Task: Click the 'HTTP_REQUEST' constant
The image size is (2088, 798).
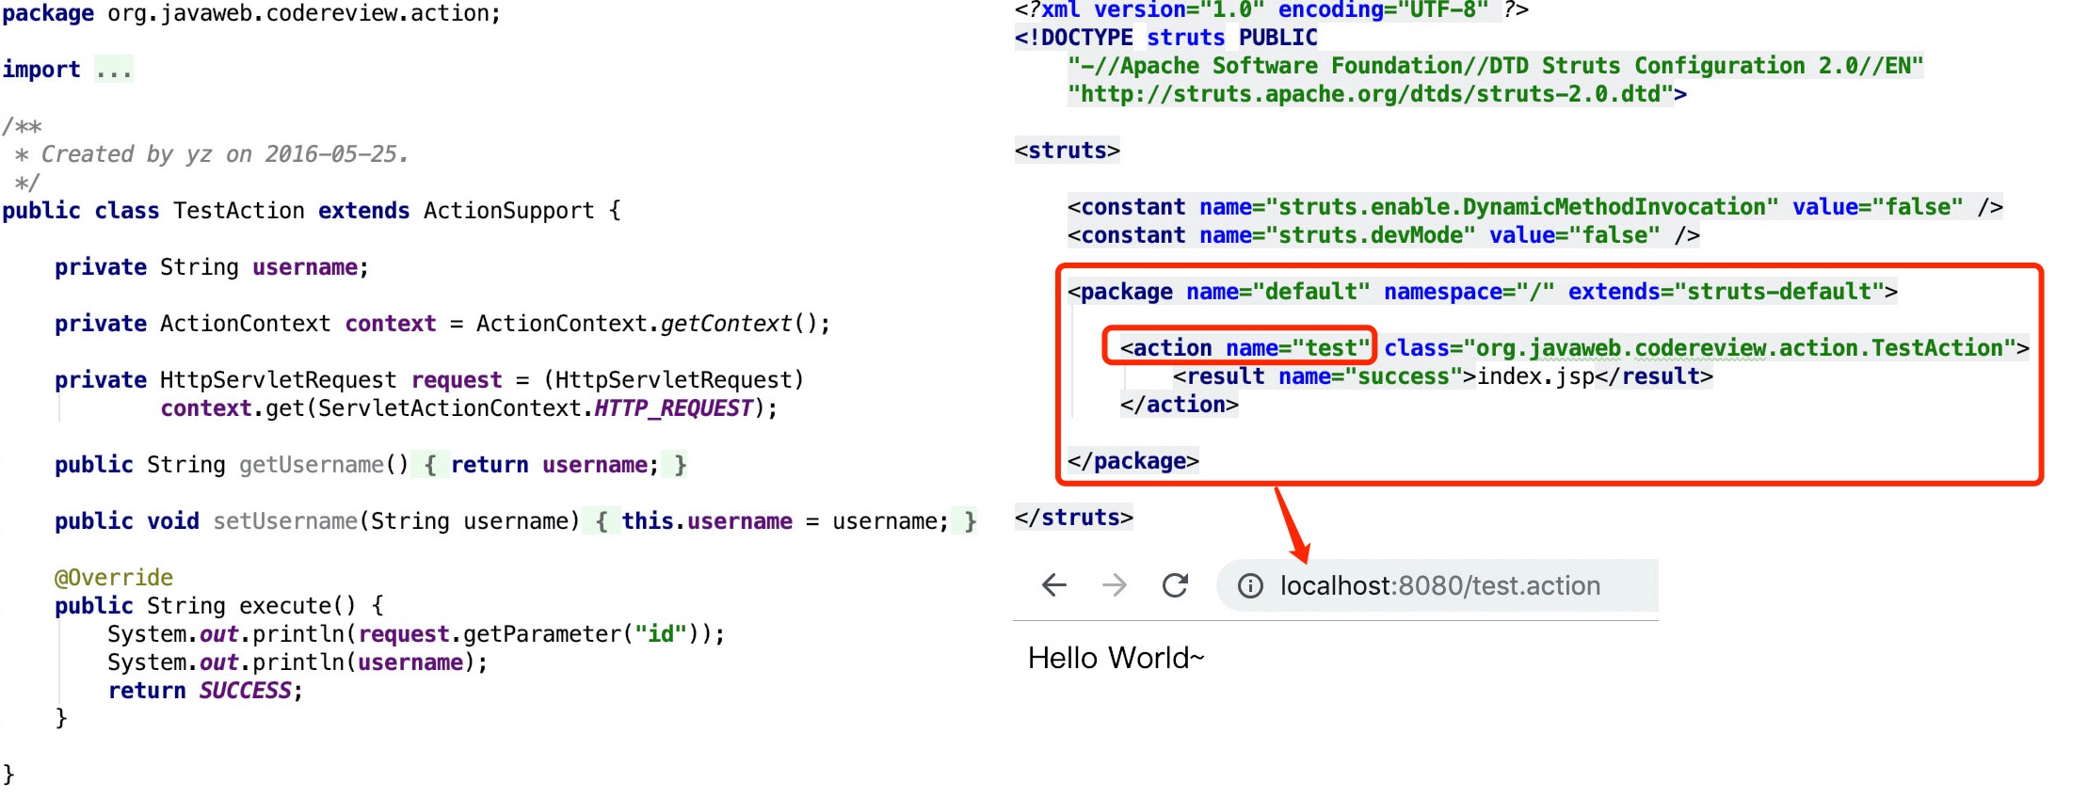Action: 674,408
